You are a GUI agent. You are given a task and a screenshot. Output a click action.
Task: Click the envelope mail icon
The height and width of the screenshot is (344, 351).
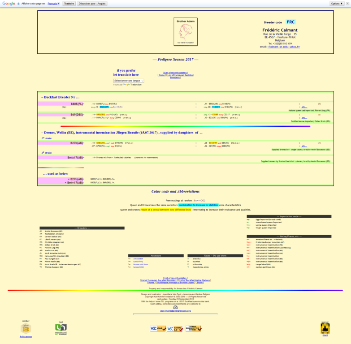coord(176,307)
